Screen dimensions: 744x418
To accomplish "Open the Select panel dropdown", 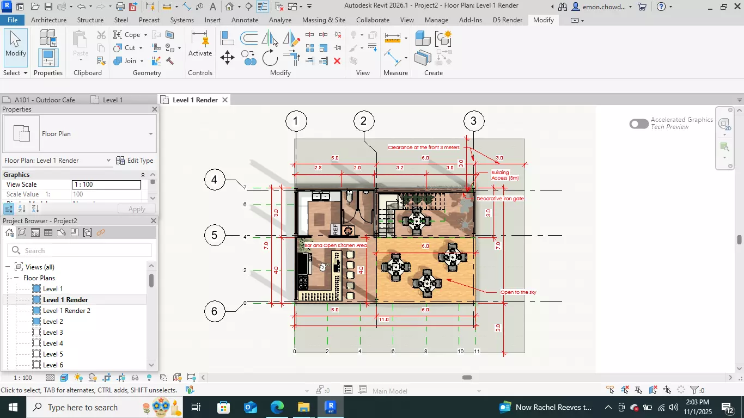I will click(15, 73).
